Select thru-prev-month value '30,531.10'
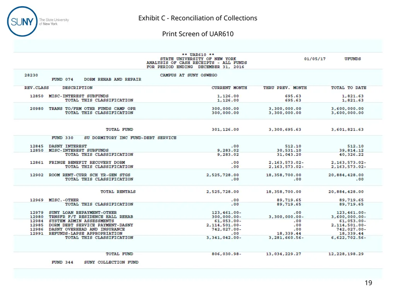This screenshot has height=297, width=396. point(289,150)
